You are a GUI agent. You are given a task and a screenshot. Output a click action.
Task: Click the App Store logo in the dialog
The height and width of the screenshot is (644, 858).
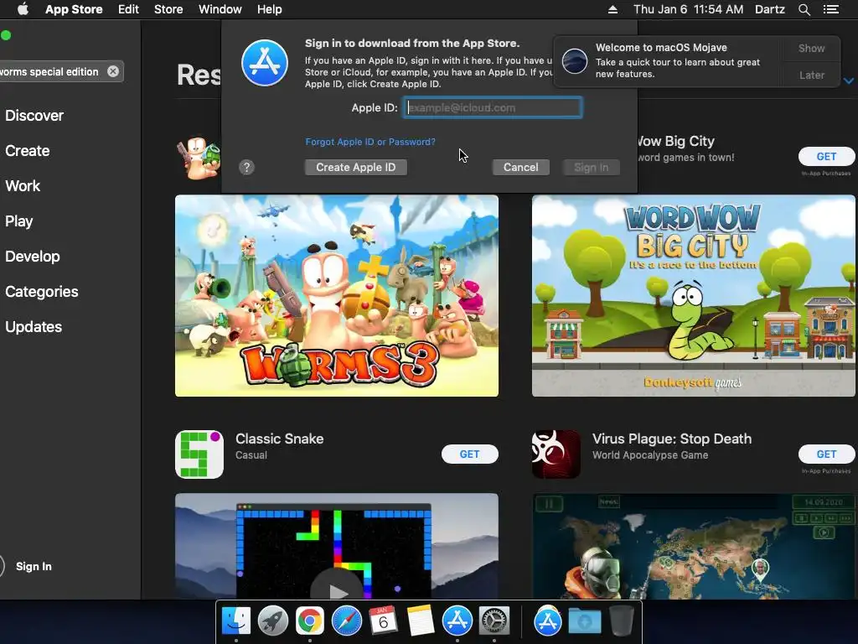(265, 63)
